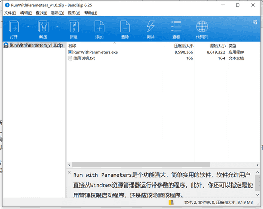Open the File (文件) menu
263x209 pixels.
point(10,13)
